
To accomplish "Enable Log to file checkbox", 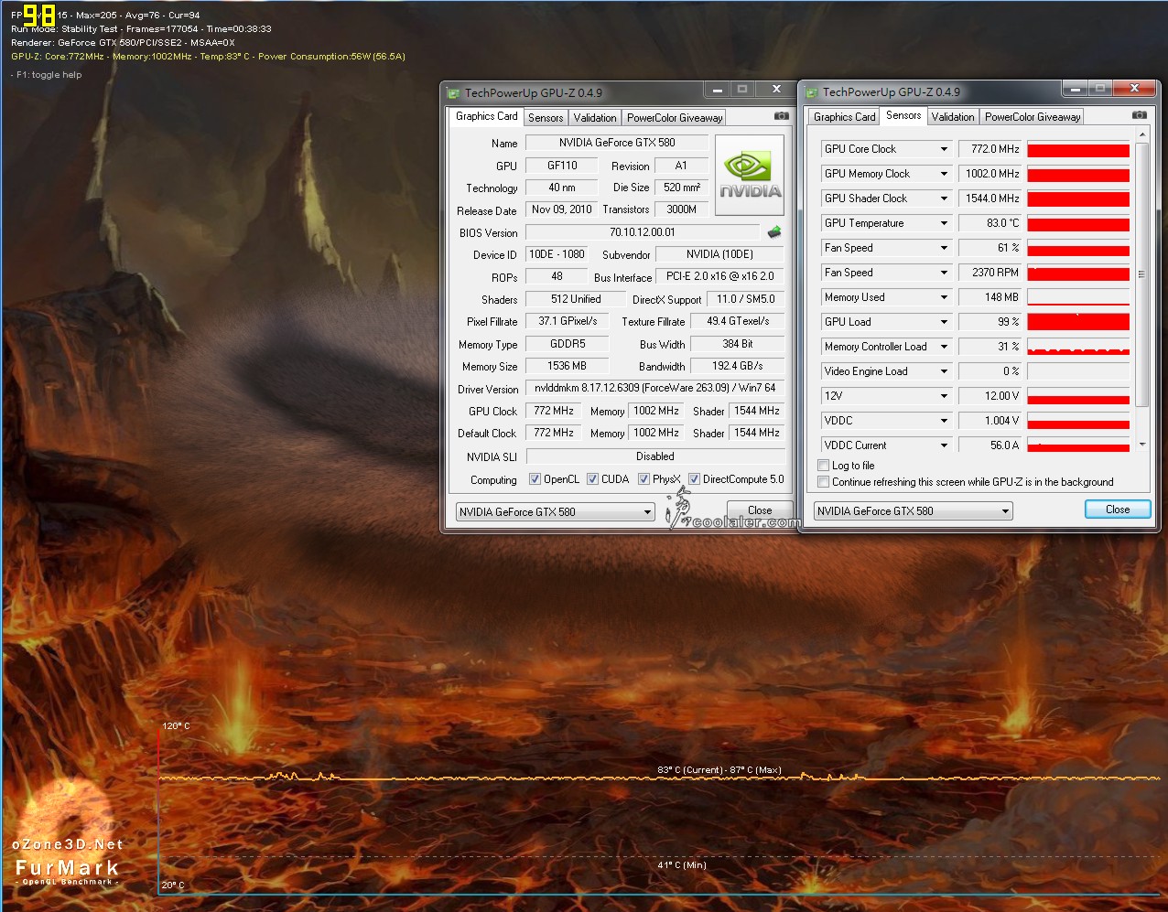I will coord(823,466).
